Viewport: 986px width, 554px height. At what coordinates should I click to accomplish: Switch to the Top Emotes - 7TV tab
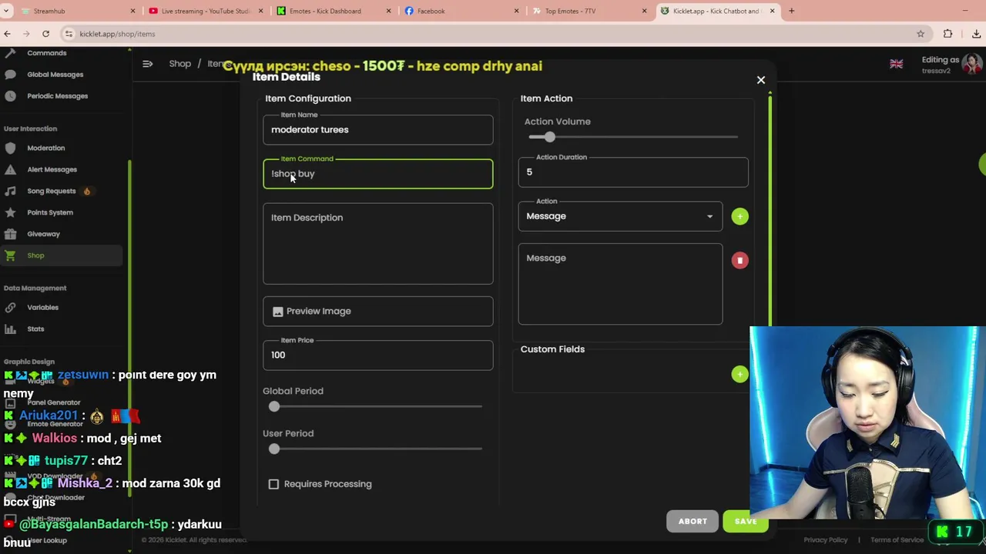(x=588, y=11)
